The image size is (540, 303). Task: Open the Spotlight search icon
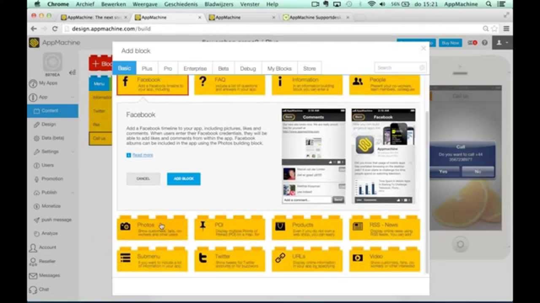489,4
